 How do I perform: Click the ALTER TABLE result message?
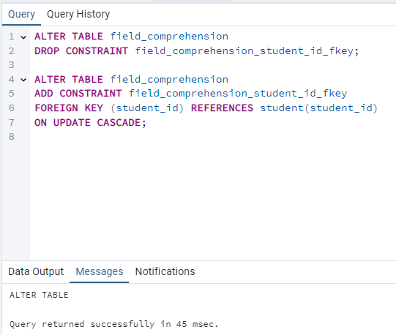click(x=39, y=295)
